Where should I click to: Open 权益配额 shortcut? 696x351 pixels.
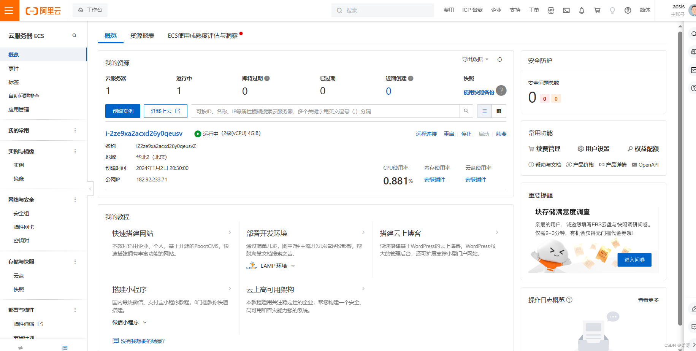point(643,149)
